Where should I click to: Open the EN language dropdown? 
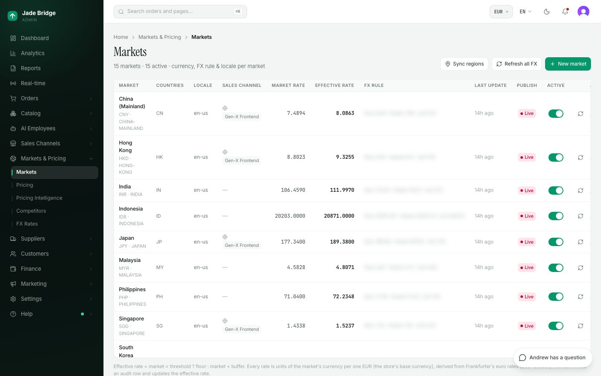tap(525, 12)
